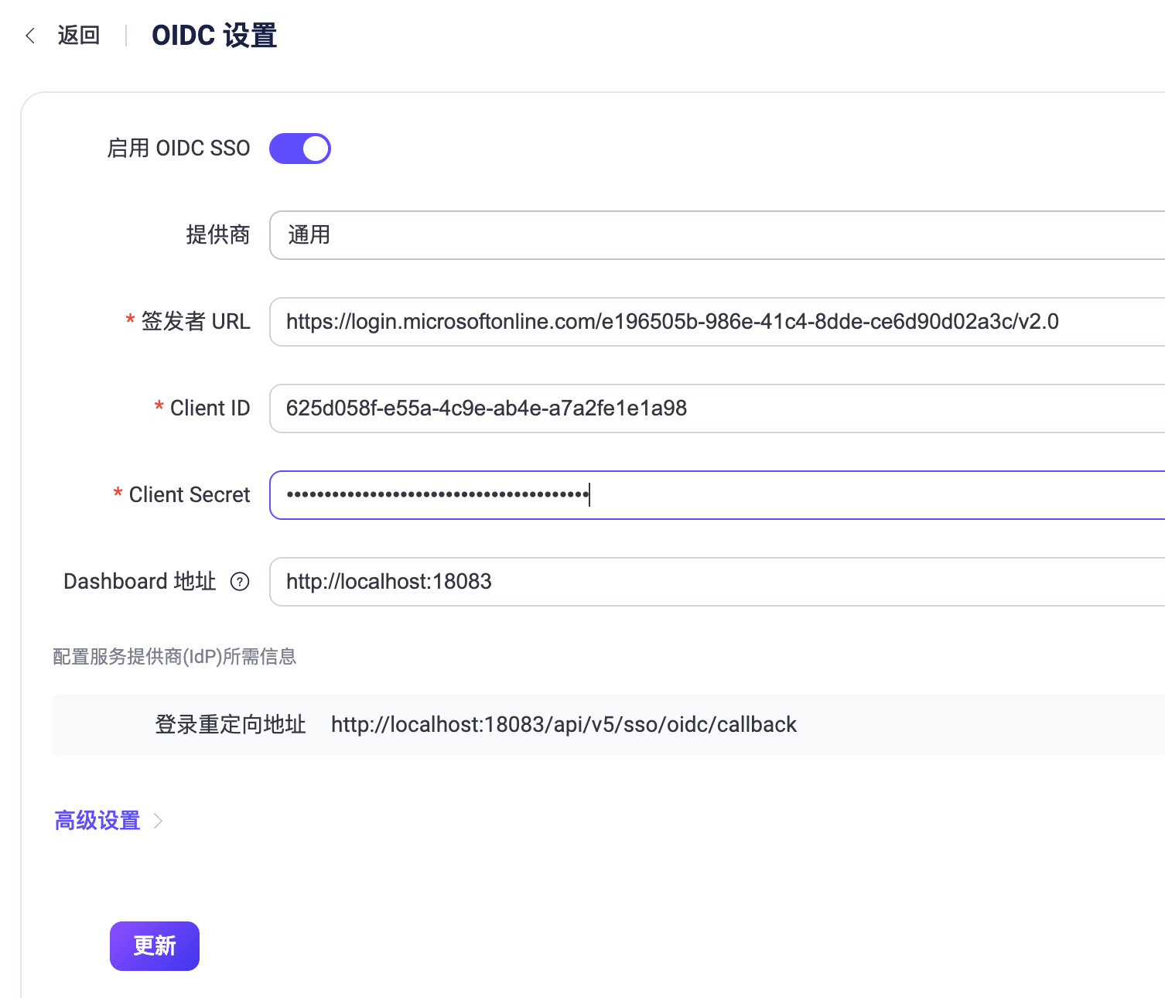This screenshot has height=998, width=1165.
Task: Click the chevron icon after 高级设置
Action: (x=159, y=821)
